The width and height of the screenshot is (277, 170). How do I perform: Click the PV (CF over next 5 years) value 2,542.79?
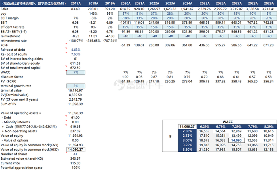pos(76,99)
